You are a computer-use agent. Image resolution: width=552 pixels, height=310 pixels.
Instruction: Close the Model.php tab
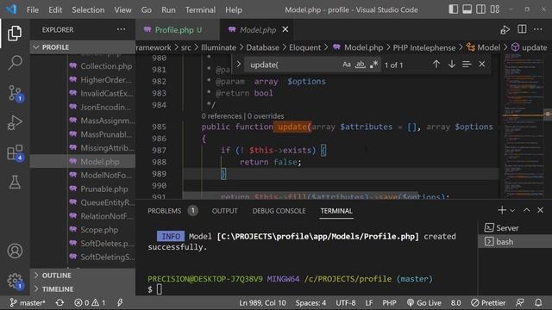[x=285, y=30]
